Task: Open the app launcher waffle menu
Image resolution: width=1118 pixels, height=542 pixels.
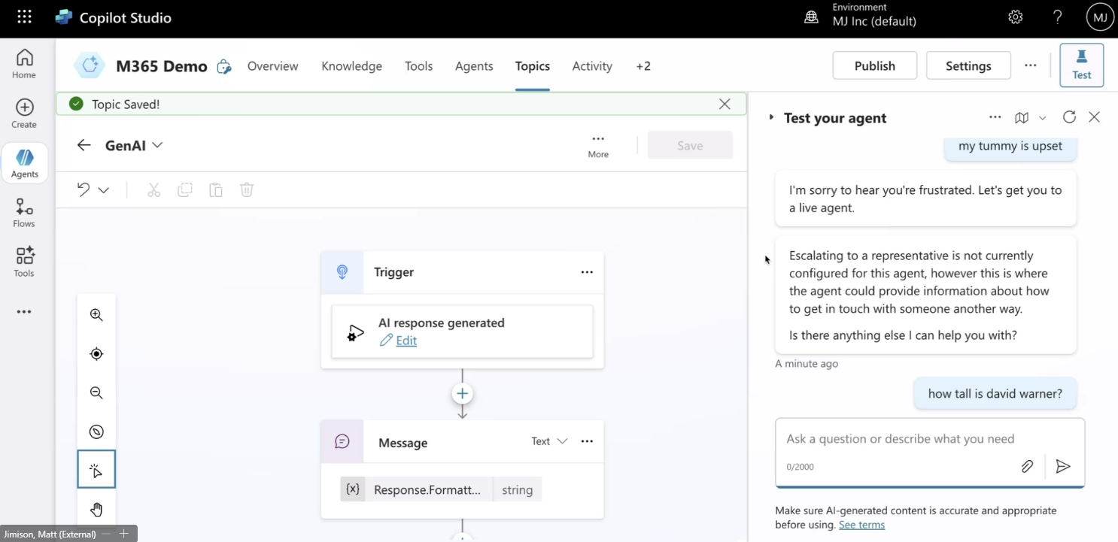Action: pyautogui.click(x=24, y=17)
